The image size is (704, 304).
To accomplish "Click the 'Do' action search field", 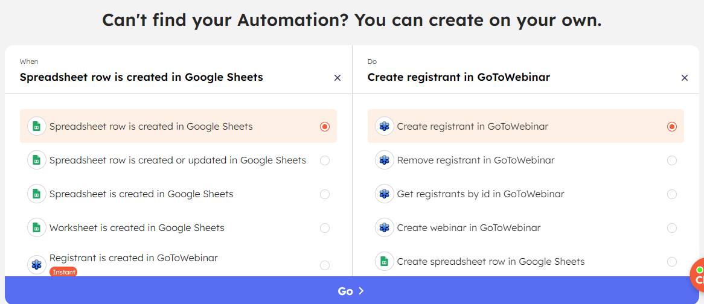I will click(x=513, y=77).
